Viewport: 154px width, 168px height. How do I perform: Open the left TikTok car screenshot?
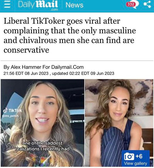tap(42, 123)
